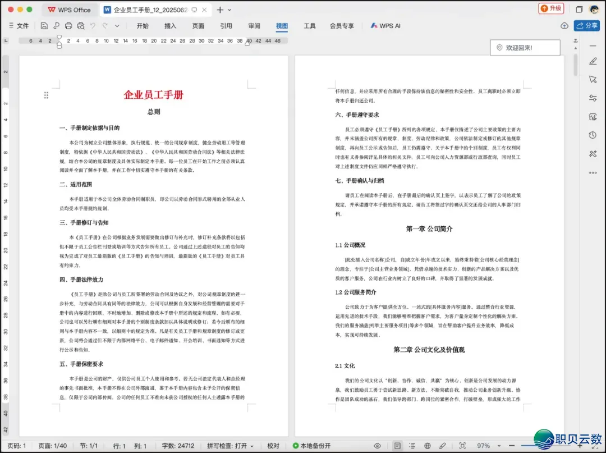606x453 pixels.
Task: Switch to outline view icon
Action: [412, 446]
